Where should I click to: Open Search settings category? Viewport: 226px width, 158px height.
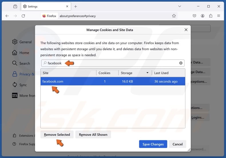(x=21, y=63)
